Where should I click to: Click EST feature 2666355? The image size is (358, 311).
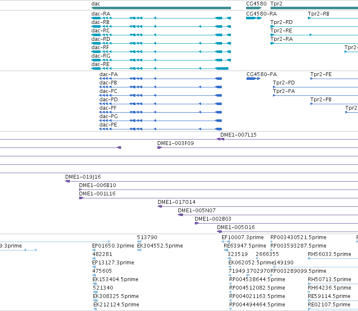coord(268,254)
